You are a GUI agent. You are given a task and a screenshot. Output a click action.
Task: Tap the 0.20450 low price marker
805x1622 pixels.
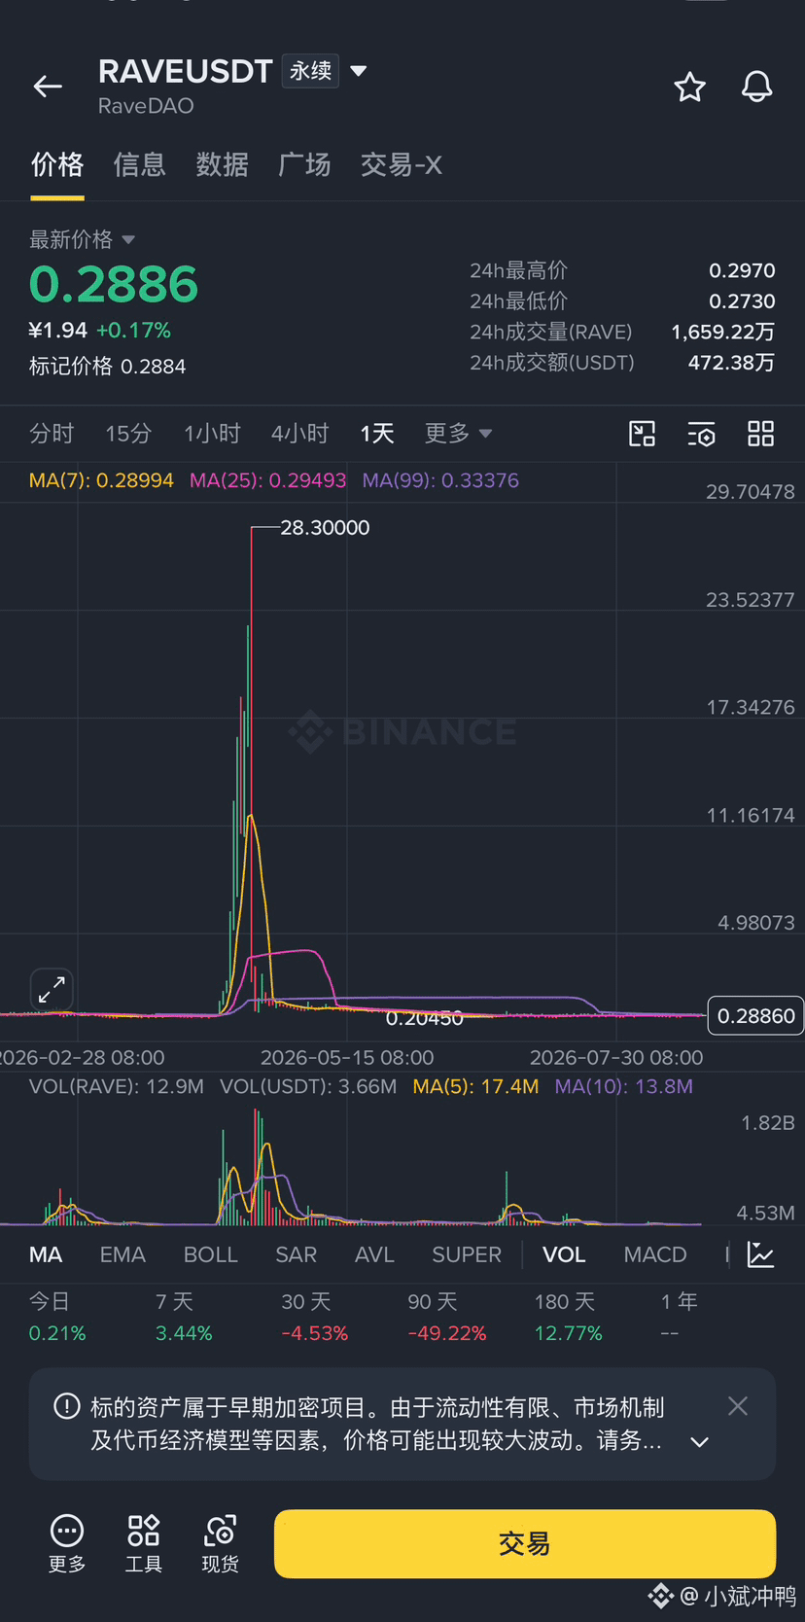point(425,1018)
